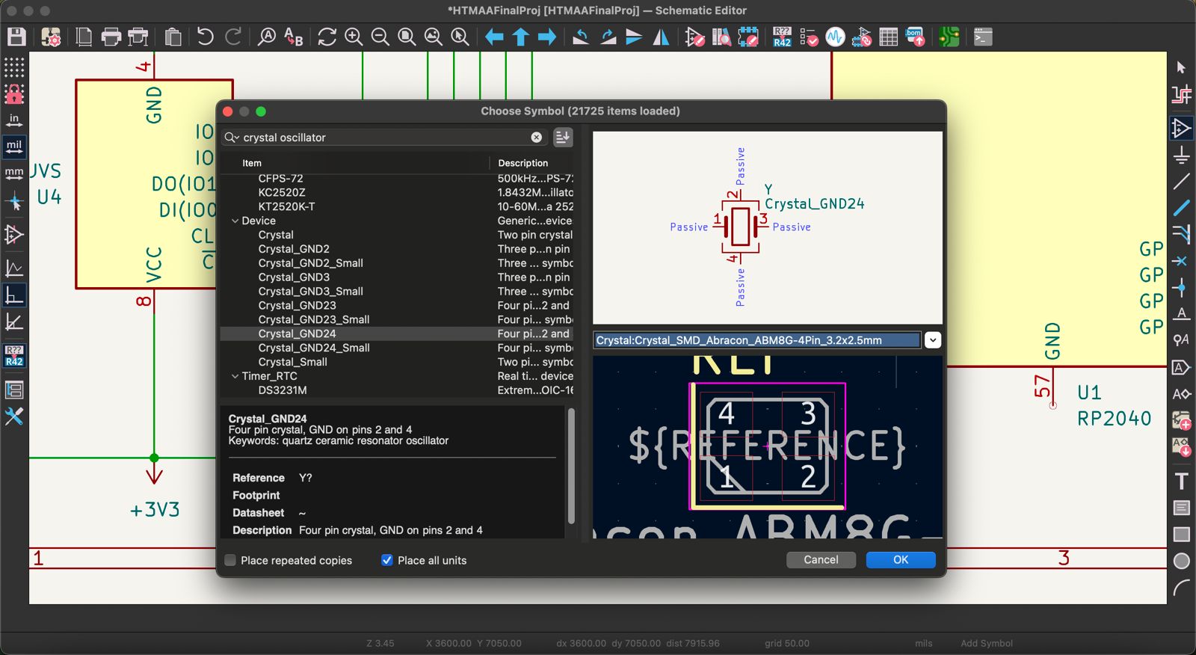Uncheck Place all units checkbox
The width and height of the screenshot is (1196, 655).
tap(387, 560)
